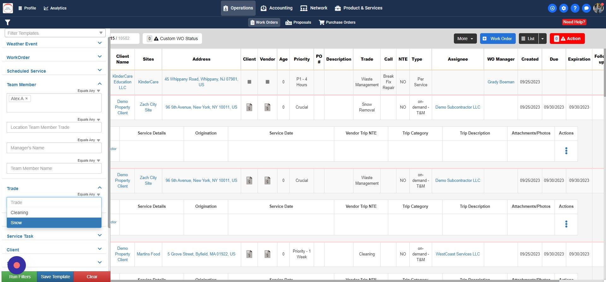The height and width of the screenshot is (282, 606).
Task: Click the funnel filter icon
Action: pos(8,22)
